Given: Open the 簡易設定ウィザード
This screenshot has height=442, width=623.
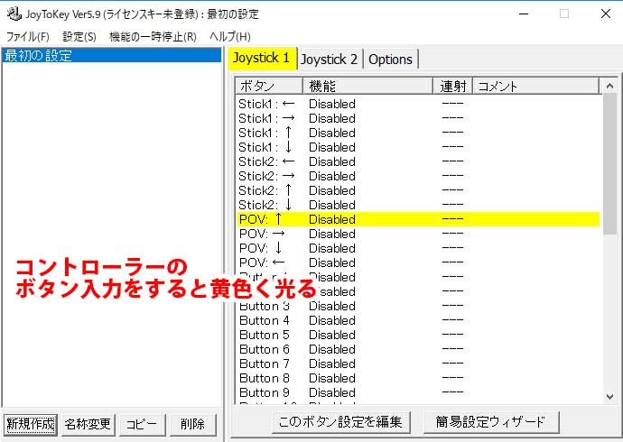Looking at the screenshot, I should 491,422.
